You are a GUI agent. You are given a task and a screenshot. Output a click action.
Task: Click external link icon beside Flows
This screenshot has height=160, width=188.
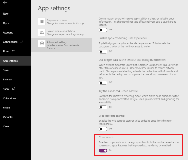(x=13, y=51)
